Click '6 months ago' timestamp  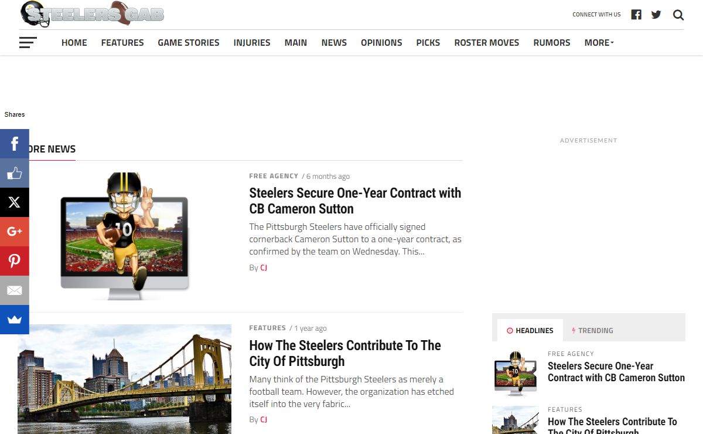(327, 177)
